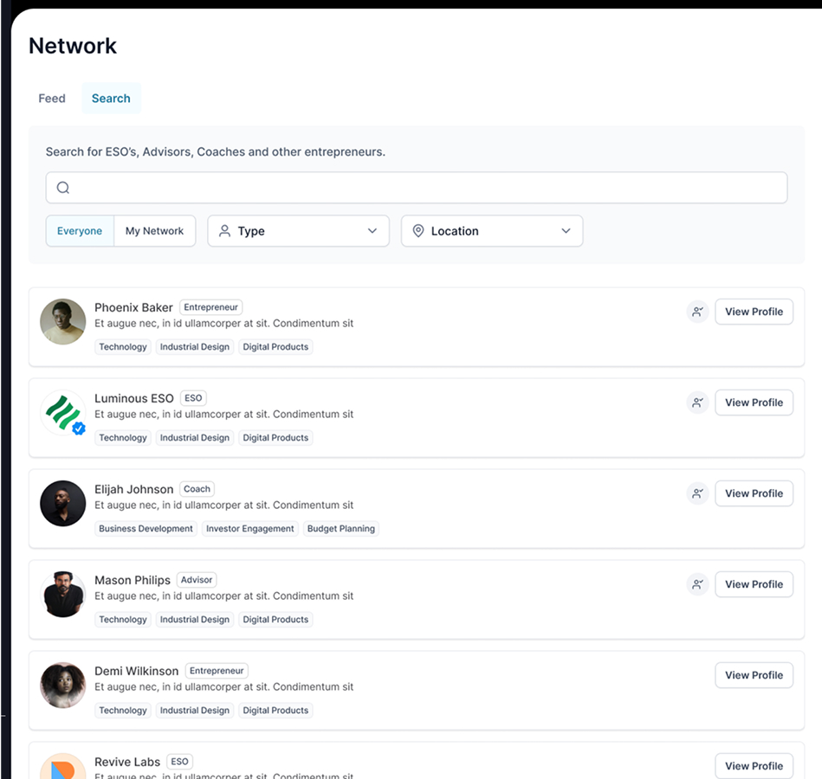Open View Profile for Revive Labs

tap(754, 766)
